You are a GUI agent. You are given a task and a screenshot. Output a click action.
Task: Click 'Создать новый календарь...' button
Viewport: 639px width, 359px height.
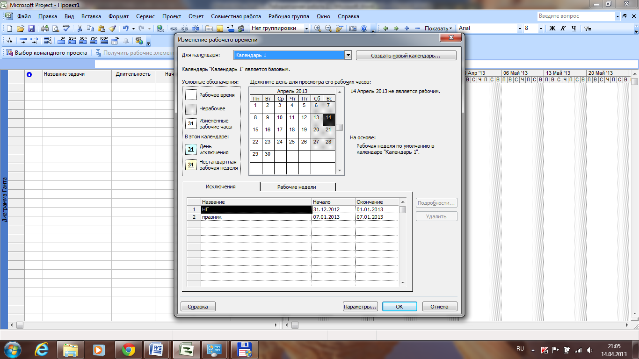coord(406,56)
